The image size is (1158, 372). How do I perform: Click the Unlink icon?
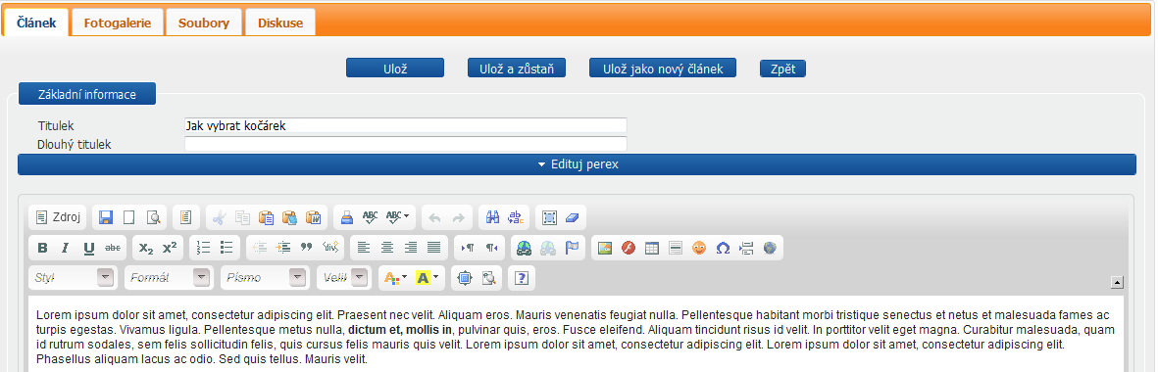coord(548,249)
